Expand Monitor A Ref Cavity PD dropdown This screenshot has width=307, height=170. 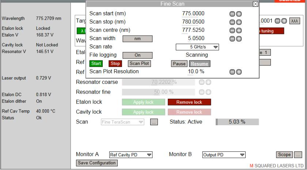130,155
